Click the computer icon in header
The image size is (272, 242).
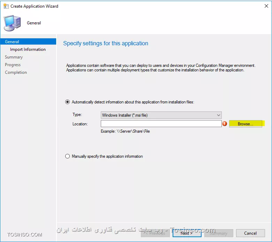(x=12, y=23)
